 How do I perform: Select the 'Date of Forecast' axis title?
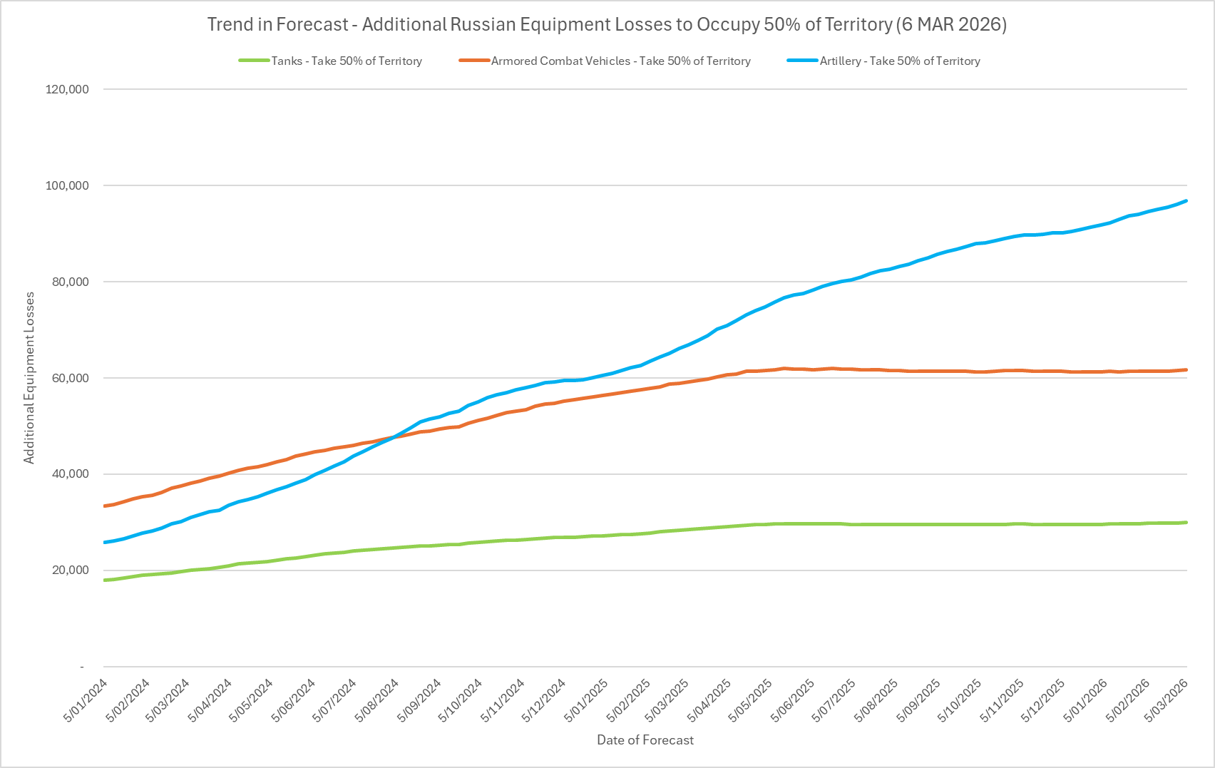645,740
